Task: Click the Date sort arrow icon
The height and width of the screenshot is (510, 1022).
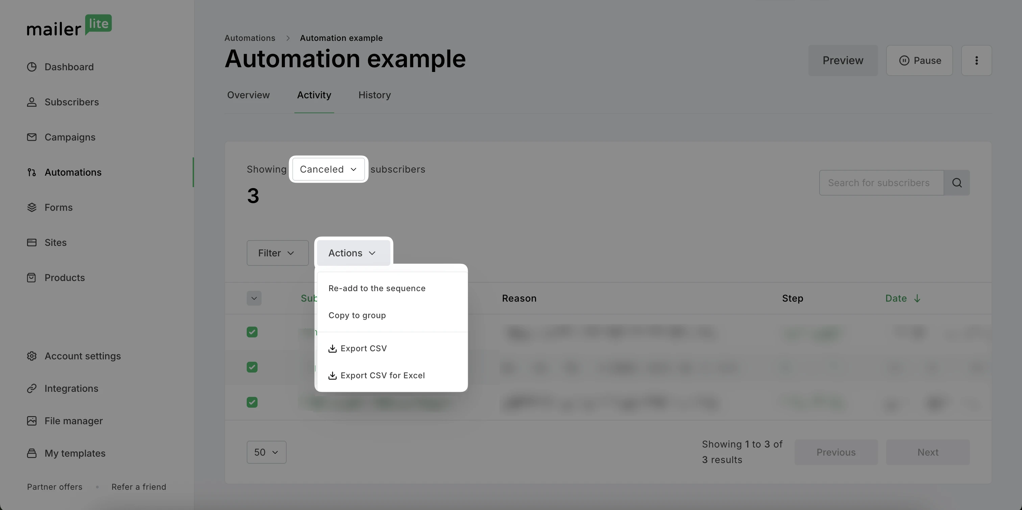Action: tap(917, 298)
